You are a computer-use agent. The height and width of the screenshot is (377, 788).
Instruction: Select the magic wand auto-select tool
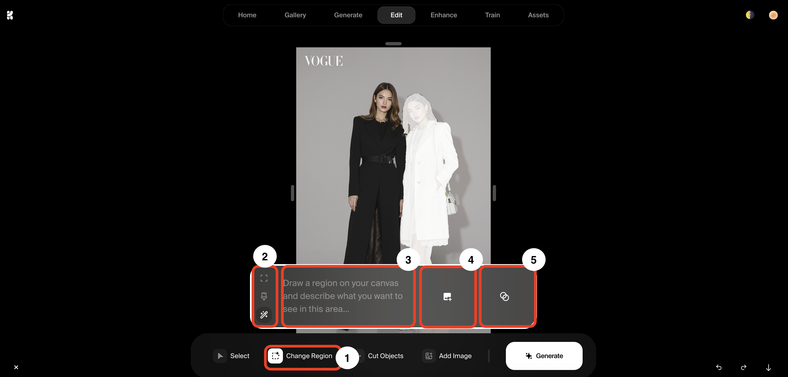point(264,314)
